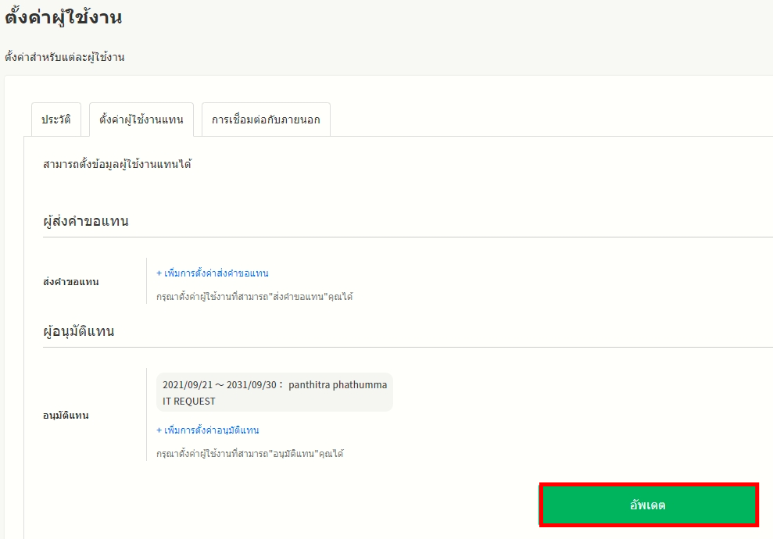
Task: Click the help text mentioning "ส่งคำขอแทน"
Action: (x=254, y=297)
